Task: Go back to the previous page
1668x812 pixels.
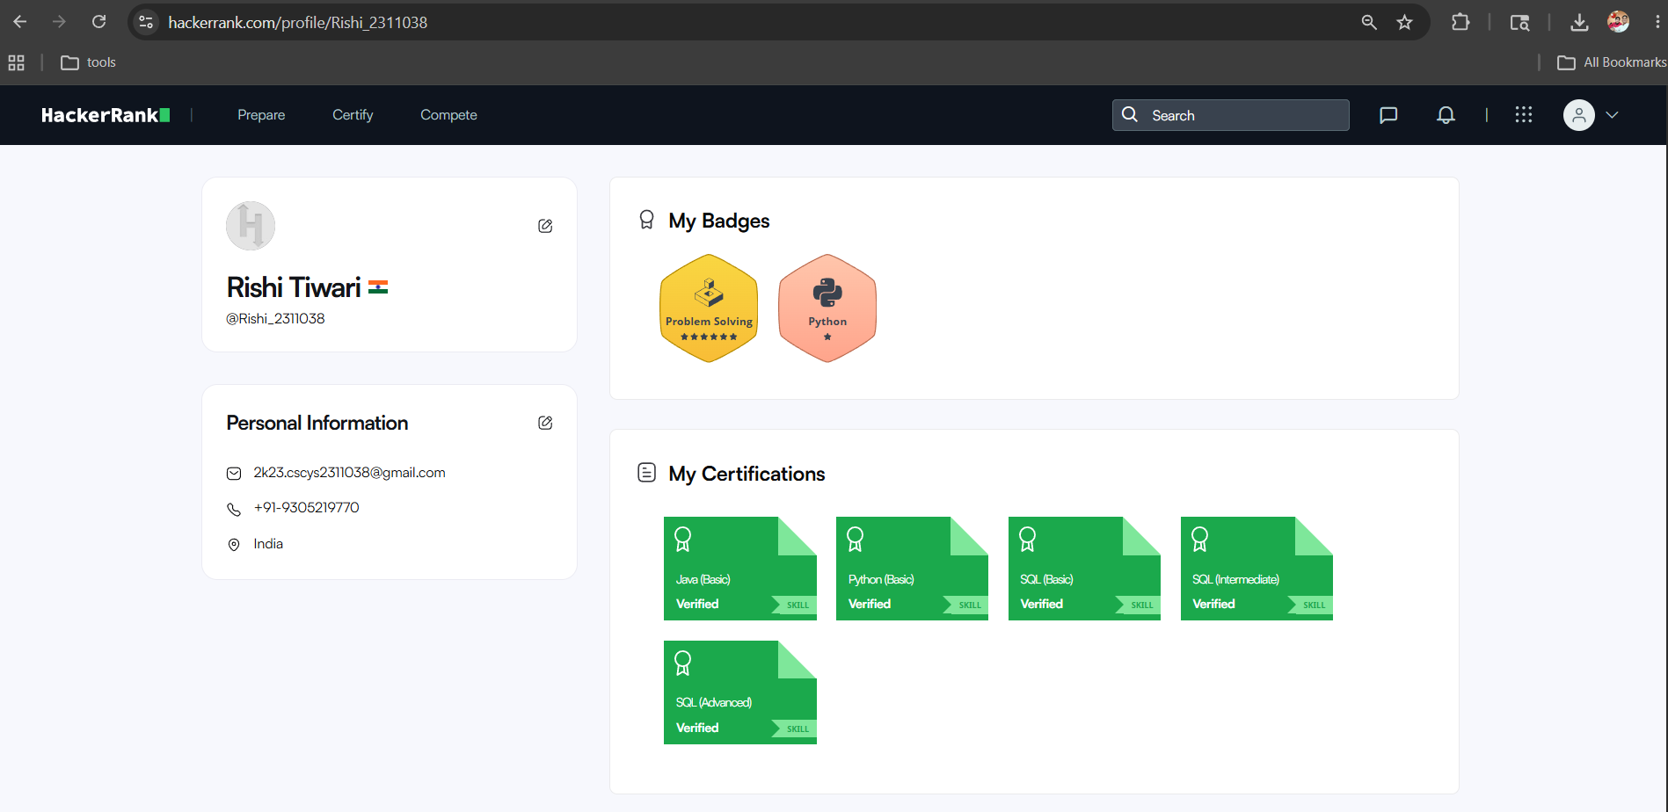Action: pyautogui.click(x=20, y=22)
